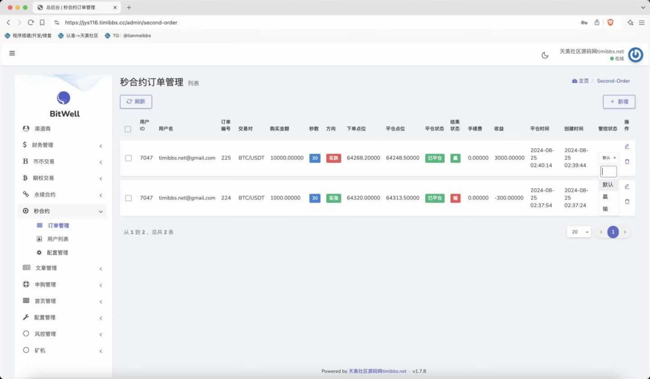650x379 pixels.
Task: Click edit pencil icon for order 224
Action: [x=627, y=186]
